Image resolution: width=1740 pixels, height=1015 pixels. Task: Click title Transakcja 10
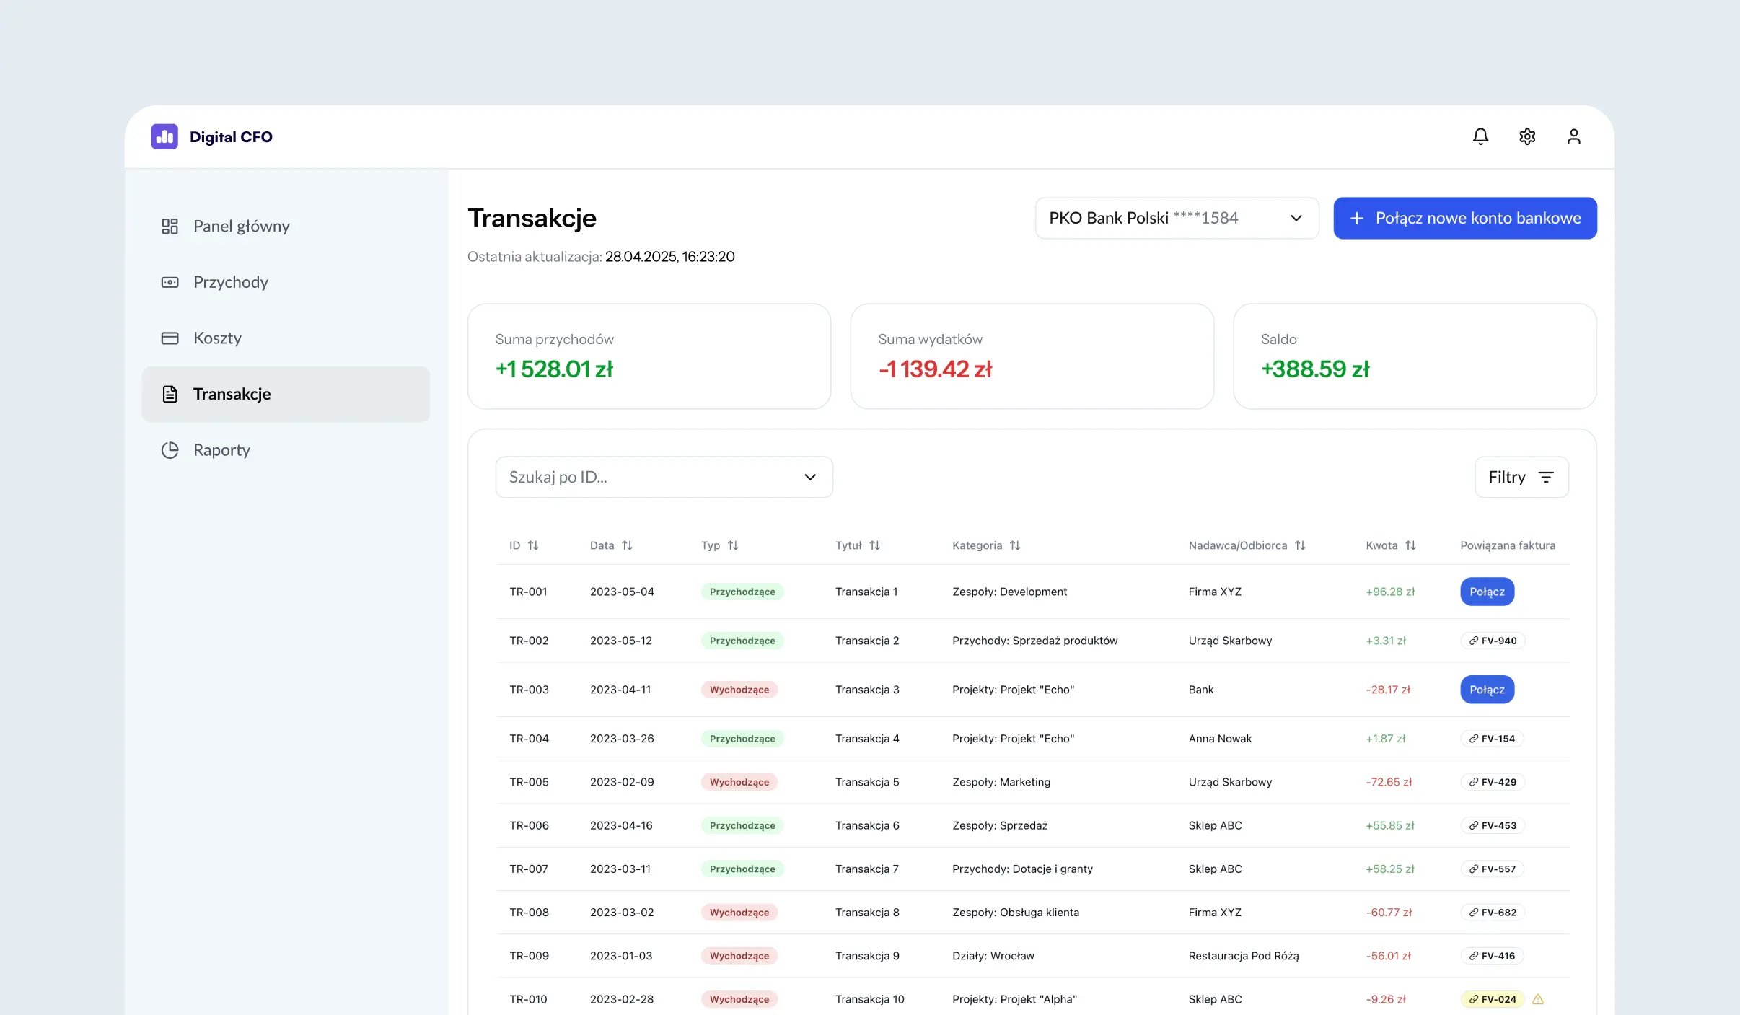870,999
